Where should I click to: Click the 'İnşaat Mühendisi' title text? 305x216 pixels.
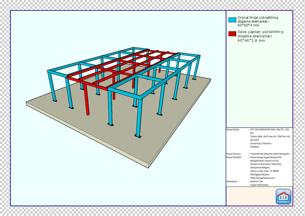259,185
